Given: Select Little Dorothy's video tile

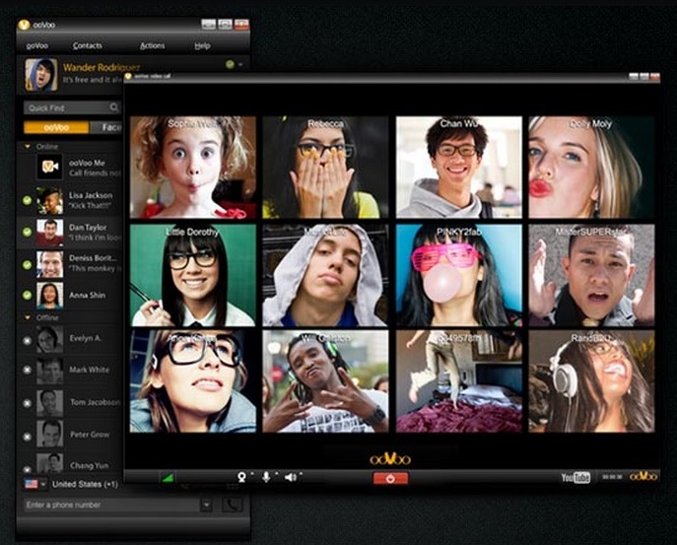Looking at the screenshot, I should coord(193,275).
